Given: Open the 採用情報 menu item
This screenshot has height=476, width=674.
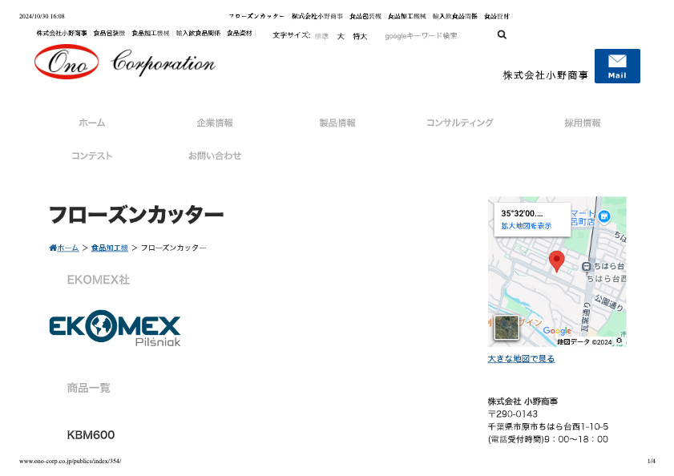Looking at the screenshot, I should pos(583,123).
